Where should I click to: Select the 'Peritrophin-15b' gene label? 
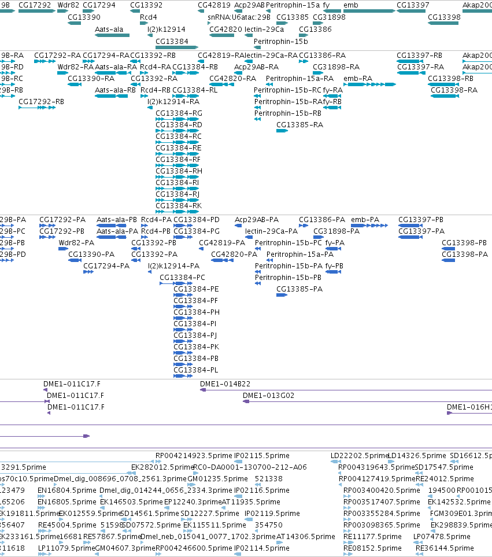pos(281,41)
